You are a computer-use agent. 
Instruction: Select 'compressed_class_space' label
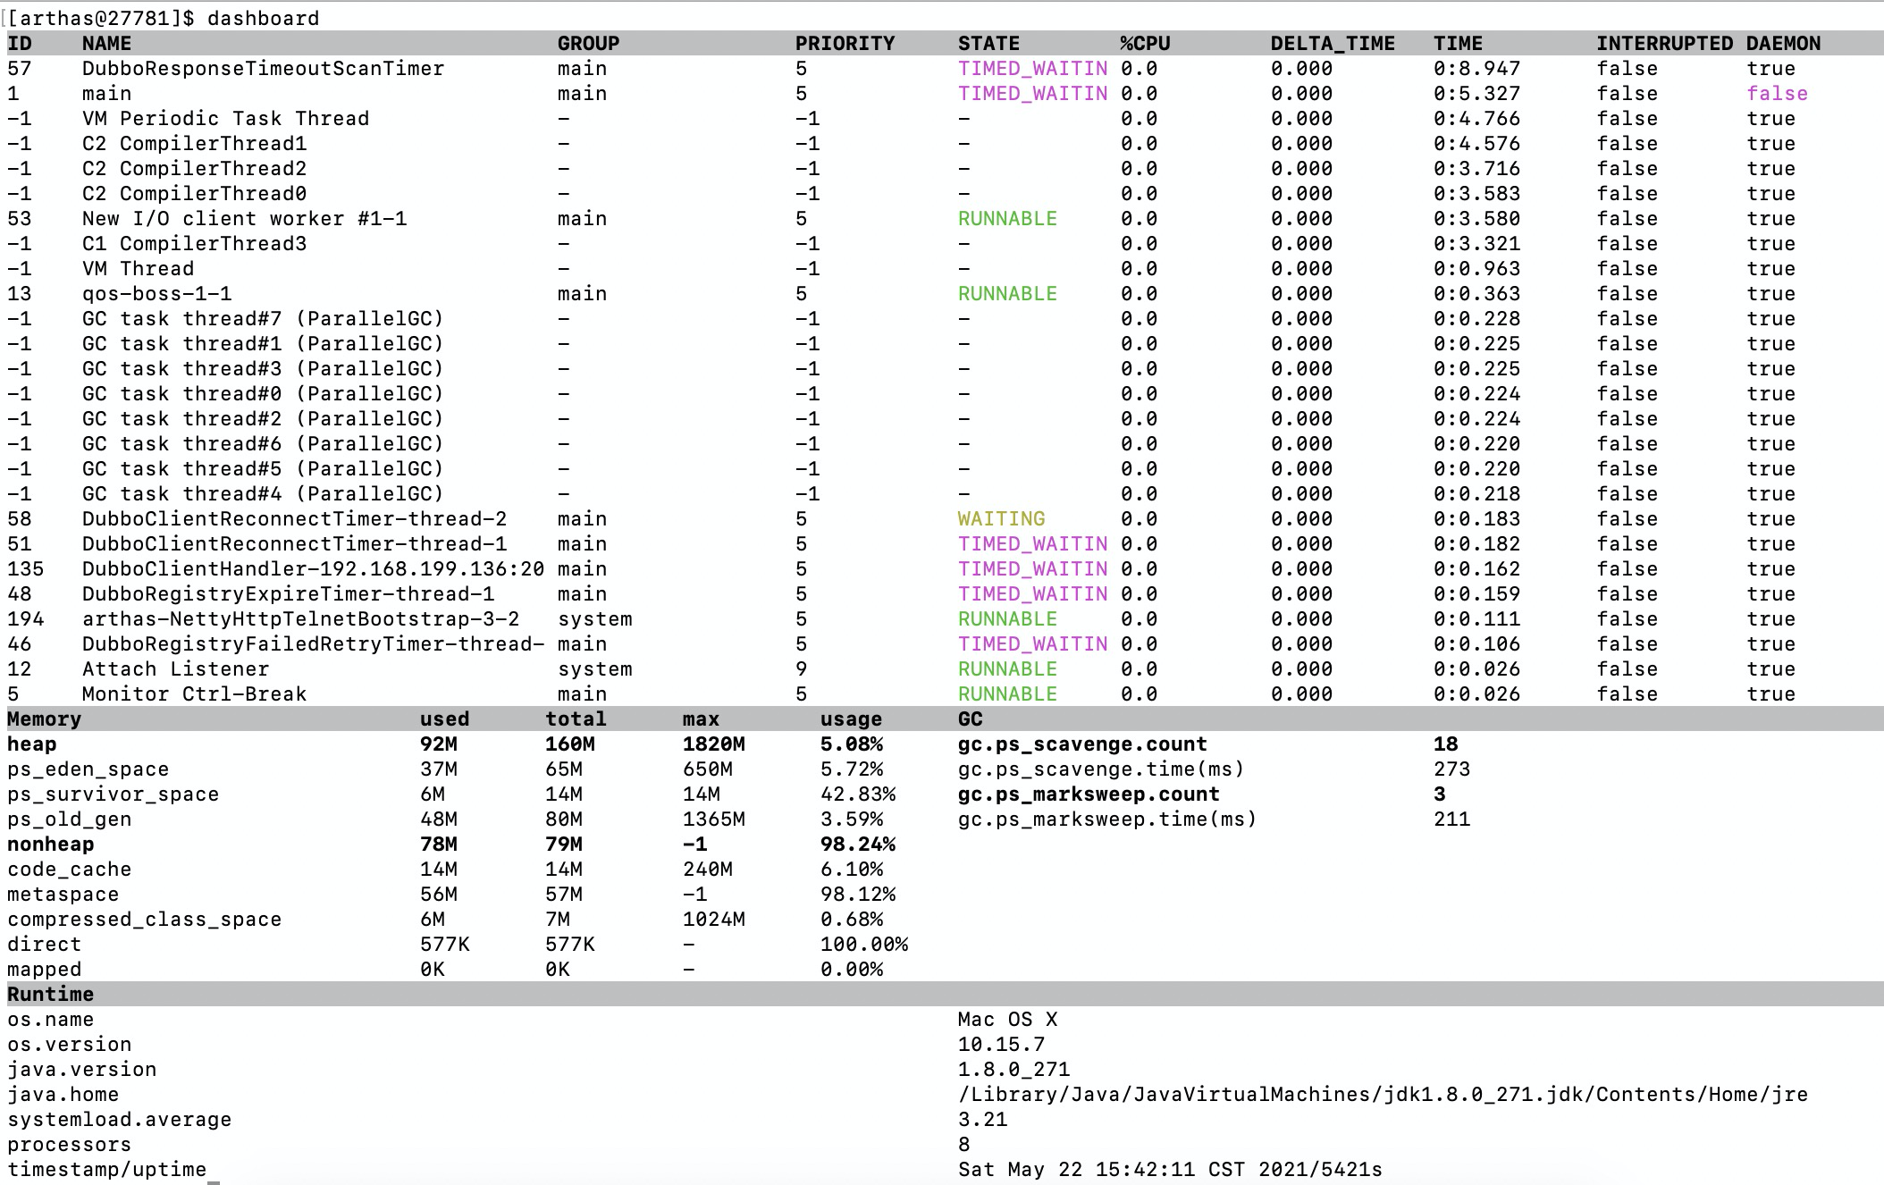pos(144,919)
